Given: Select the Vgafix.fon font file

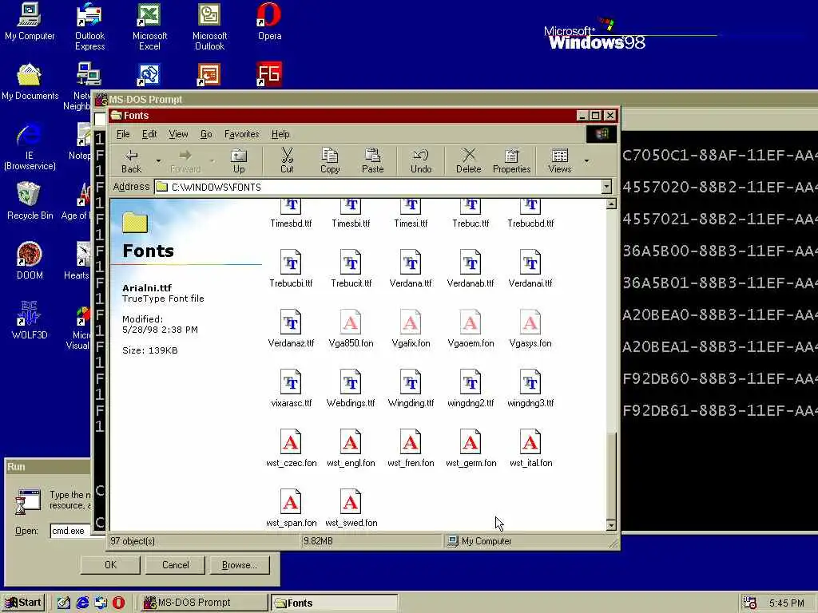Looking at the screenshot, I should tap(411, 329).
